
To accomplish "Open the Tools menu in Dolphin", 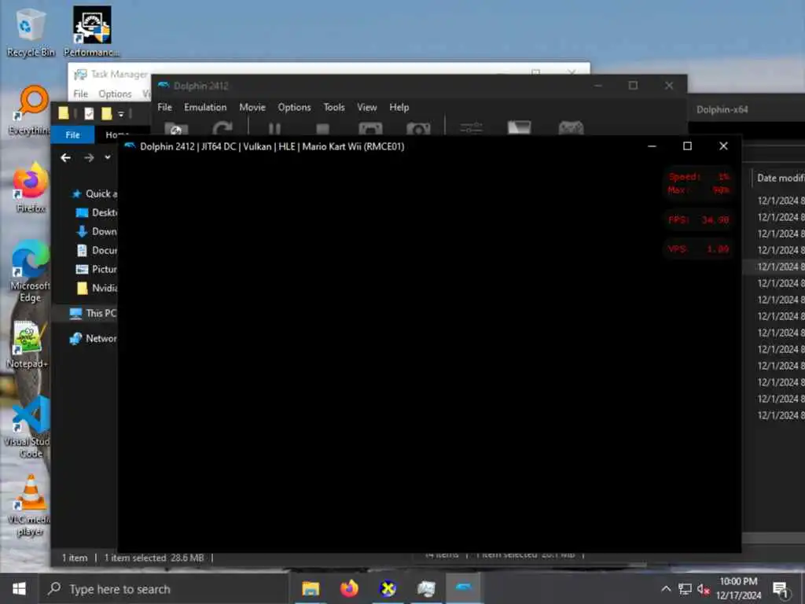I will tap(333, 107).
